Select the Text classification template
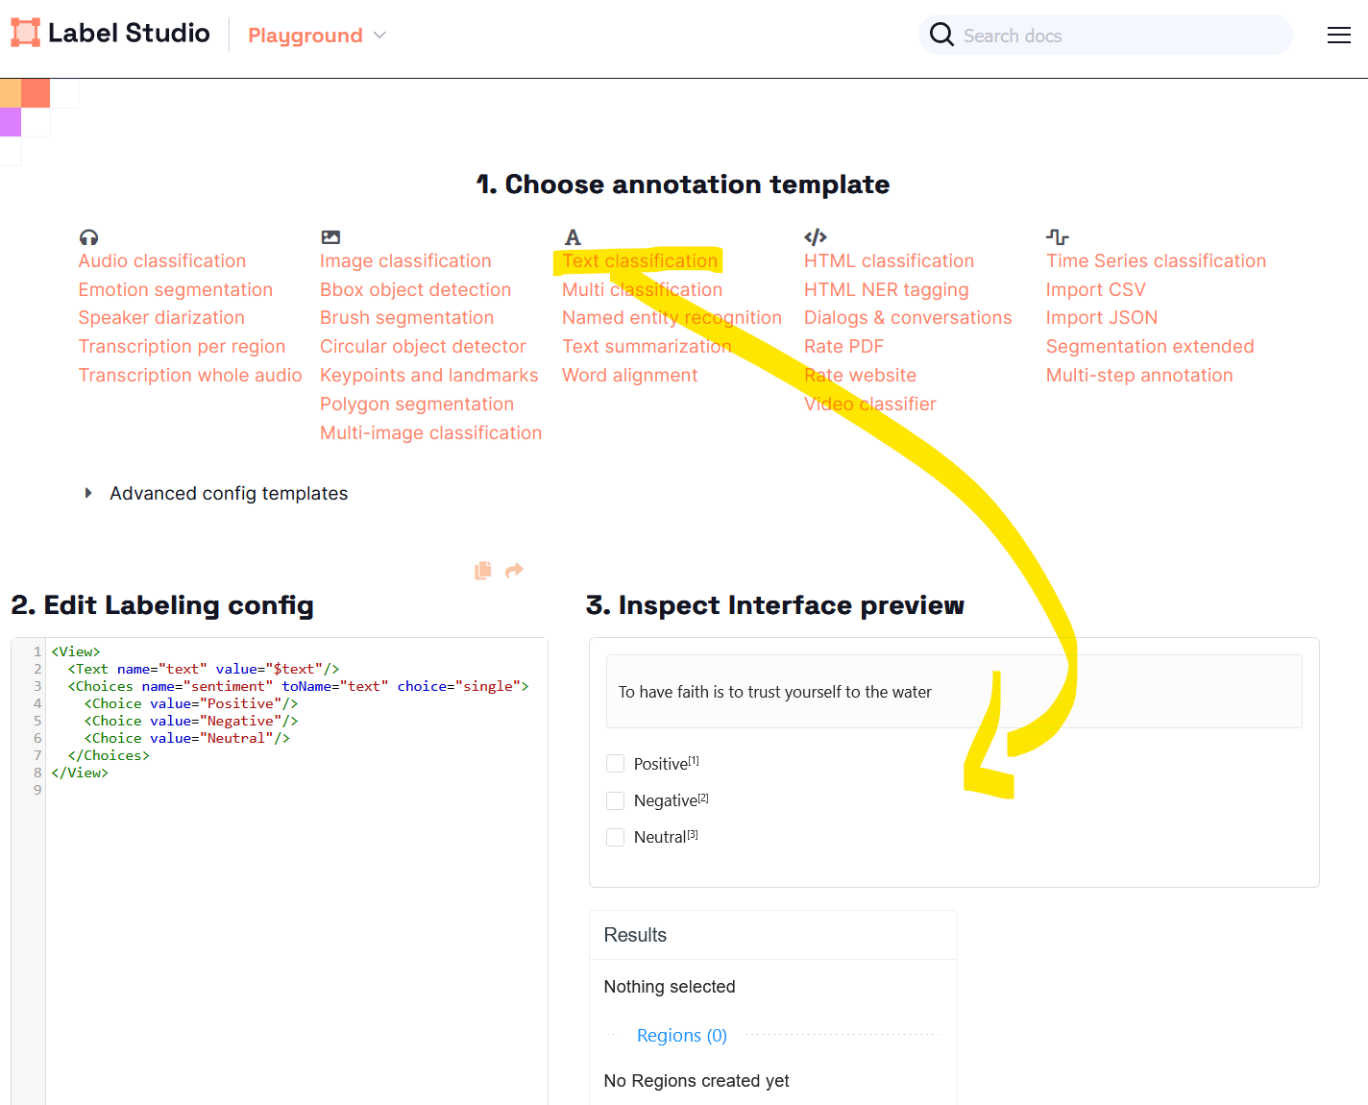This screenshot has height=1105, width=1368. [640, 261]
